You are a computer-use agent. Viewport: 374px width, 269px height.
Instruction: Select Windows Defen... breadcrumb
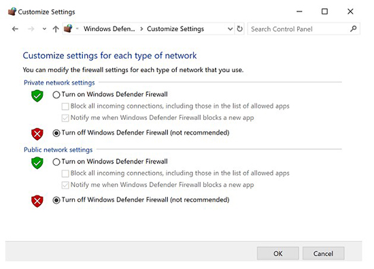pos(109,29)
